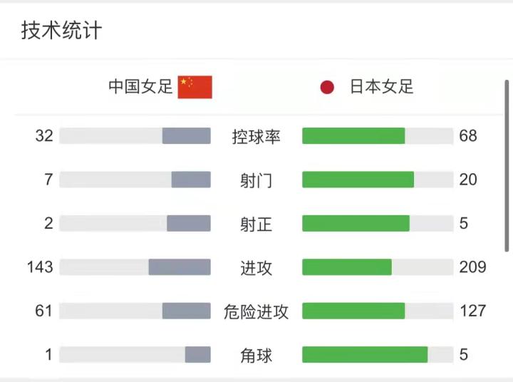Click the 控球率 stat label

[256, 136]
